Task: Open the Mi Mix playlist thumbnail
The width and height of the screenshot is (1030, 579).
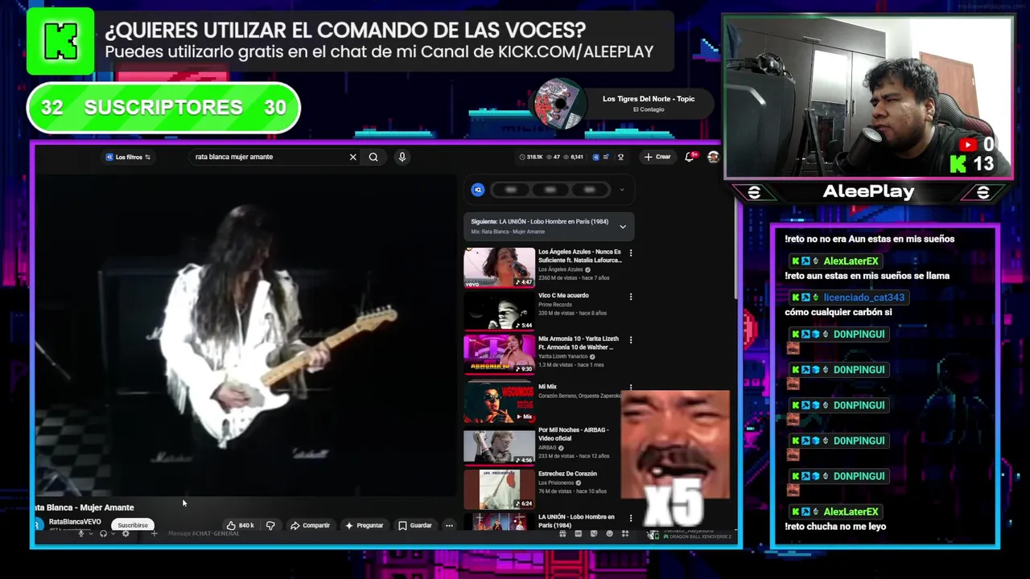Action: [x=499, y=401]
